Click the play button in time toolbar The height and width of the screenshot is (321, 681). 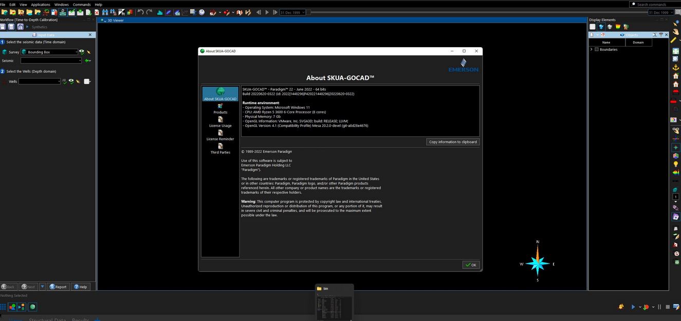tap(267, 12)
